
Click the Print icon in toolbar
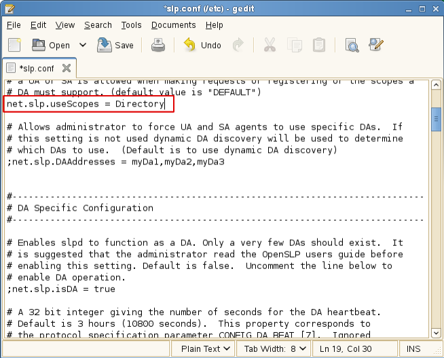coord(158,45)
